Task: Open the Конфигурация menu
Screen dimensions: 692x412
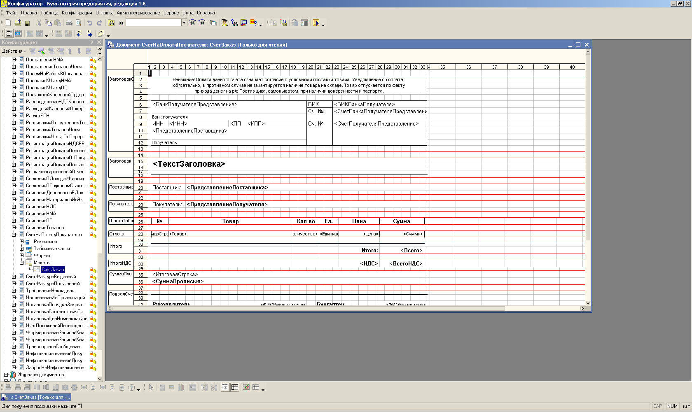Action: click(x=77, y=13)
